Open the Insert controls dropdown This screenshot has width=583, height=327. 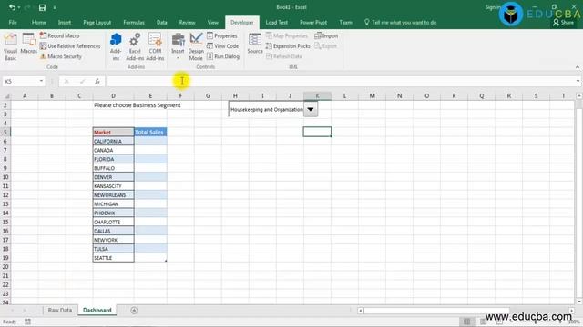178,46
